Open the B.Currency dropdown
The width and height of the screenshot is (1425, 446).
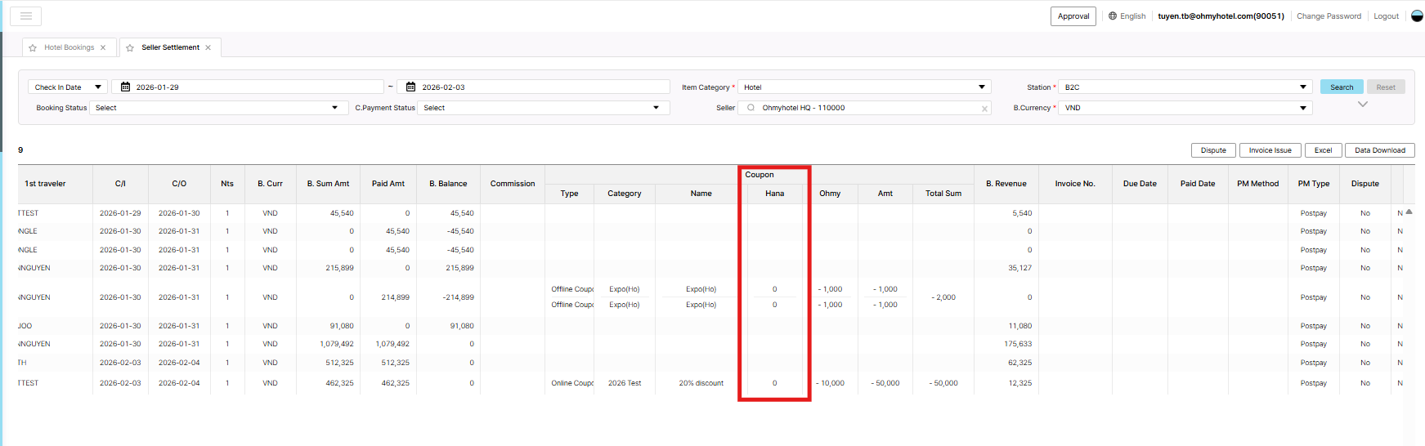[x=1185, y=108]
